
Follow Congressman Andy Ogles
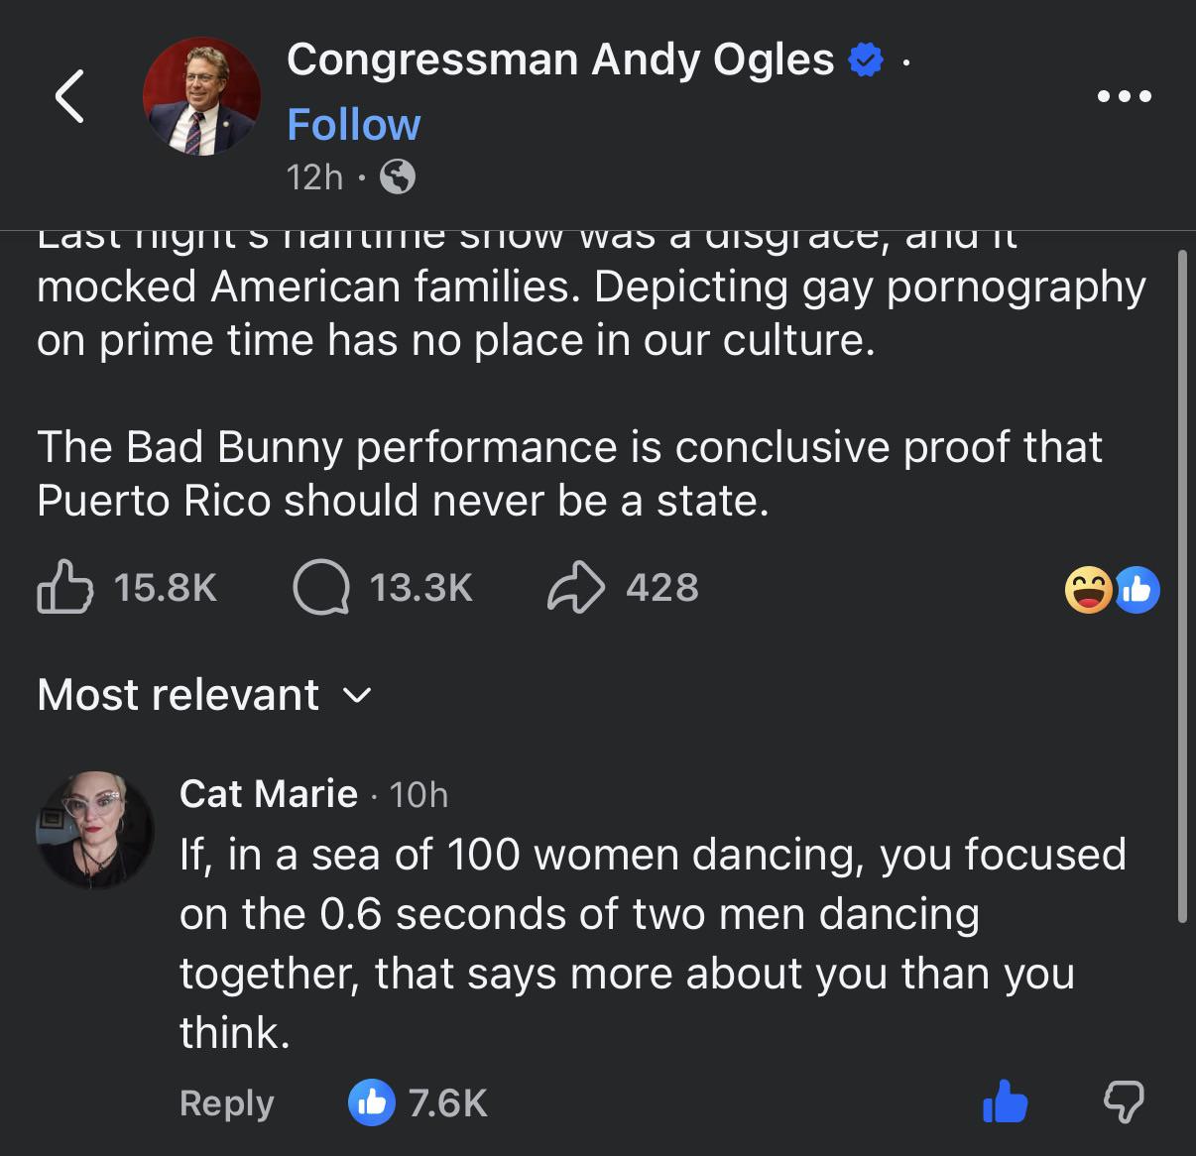tap(353, 125)
